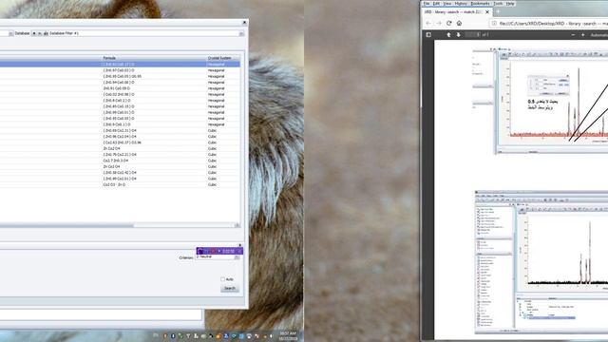Viewport: 608px width, 342px height.
Task: Open the History menu in the browser
Action: [461, 4]
